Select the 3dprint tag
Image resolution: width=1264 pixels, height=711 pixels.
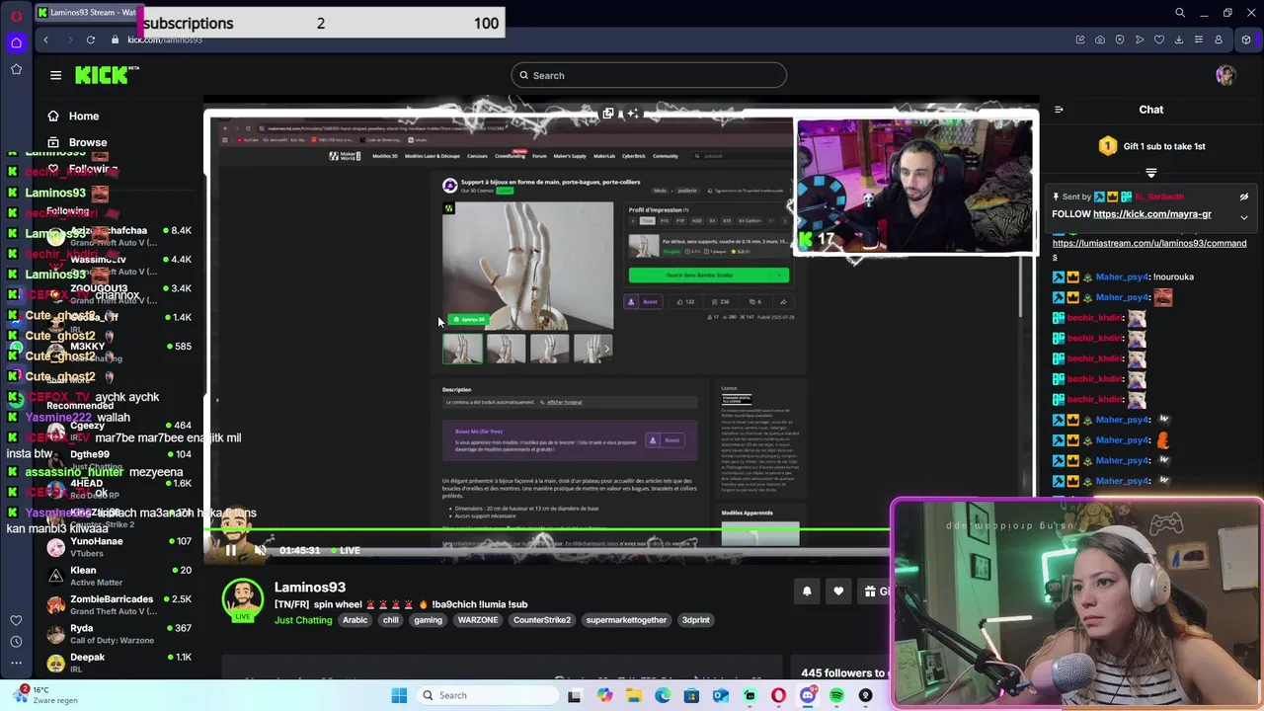696,620
